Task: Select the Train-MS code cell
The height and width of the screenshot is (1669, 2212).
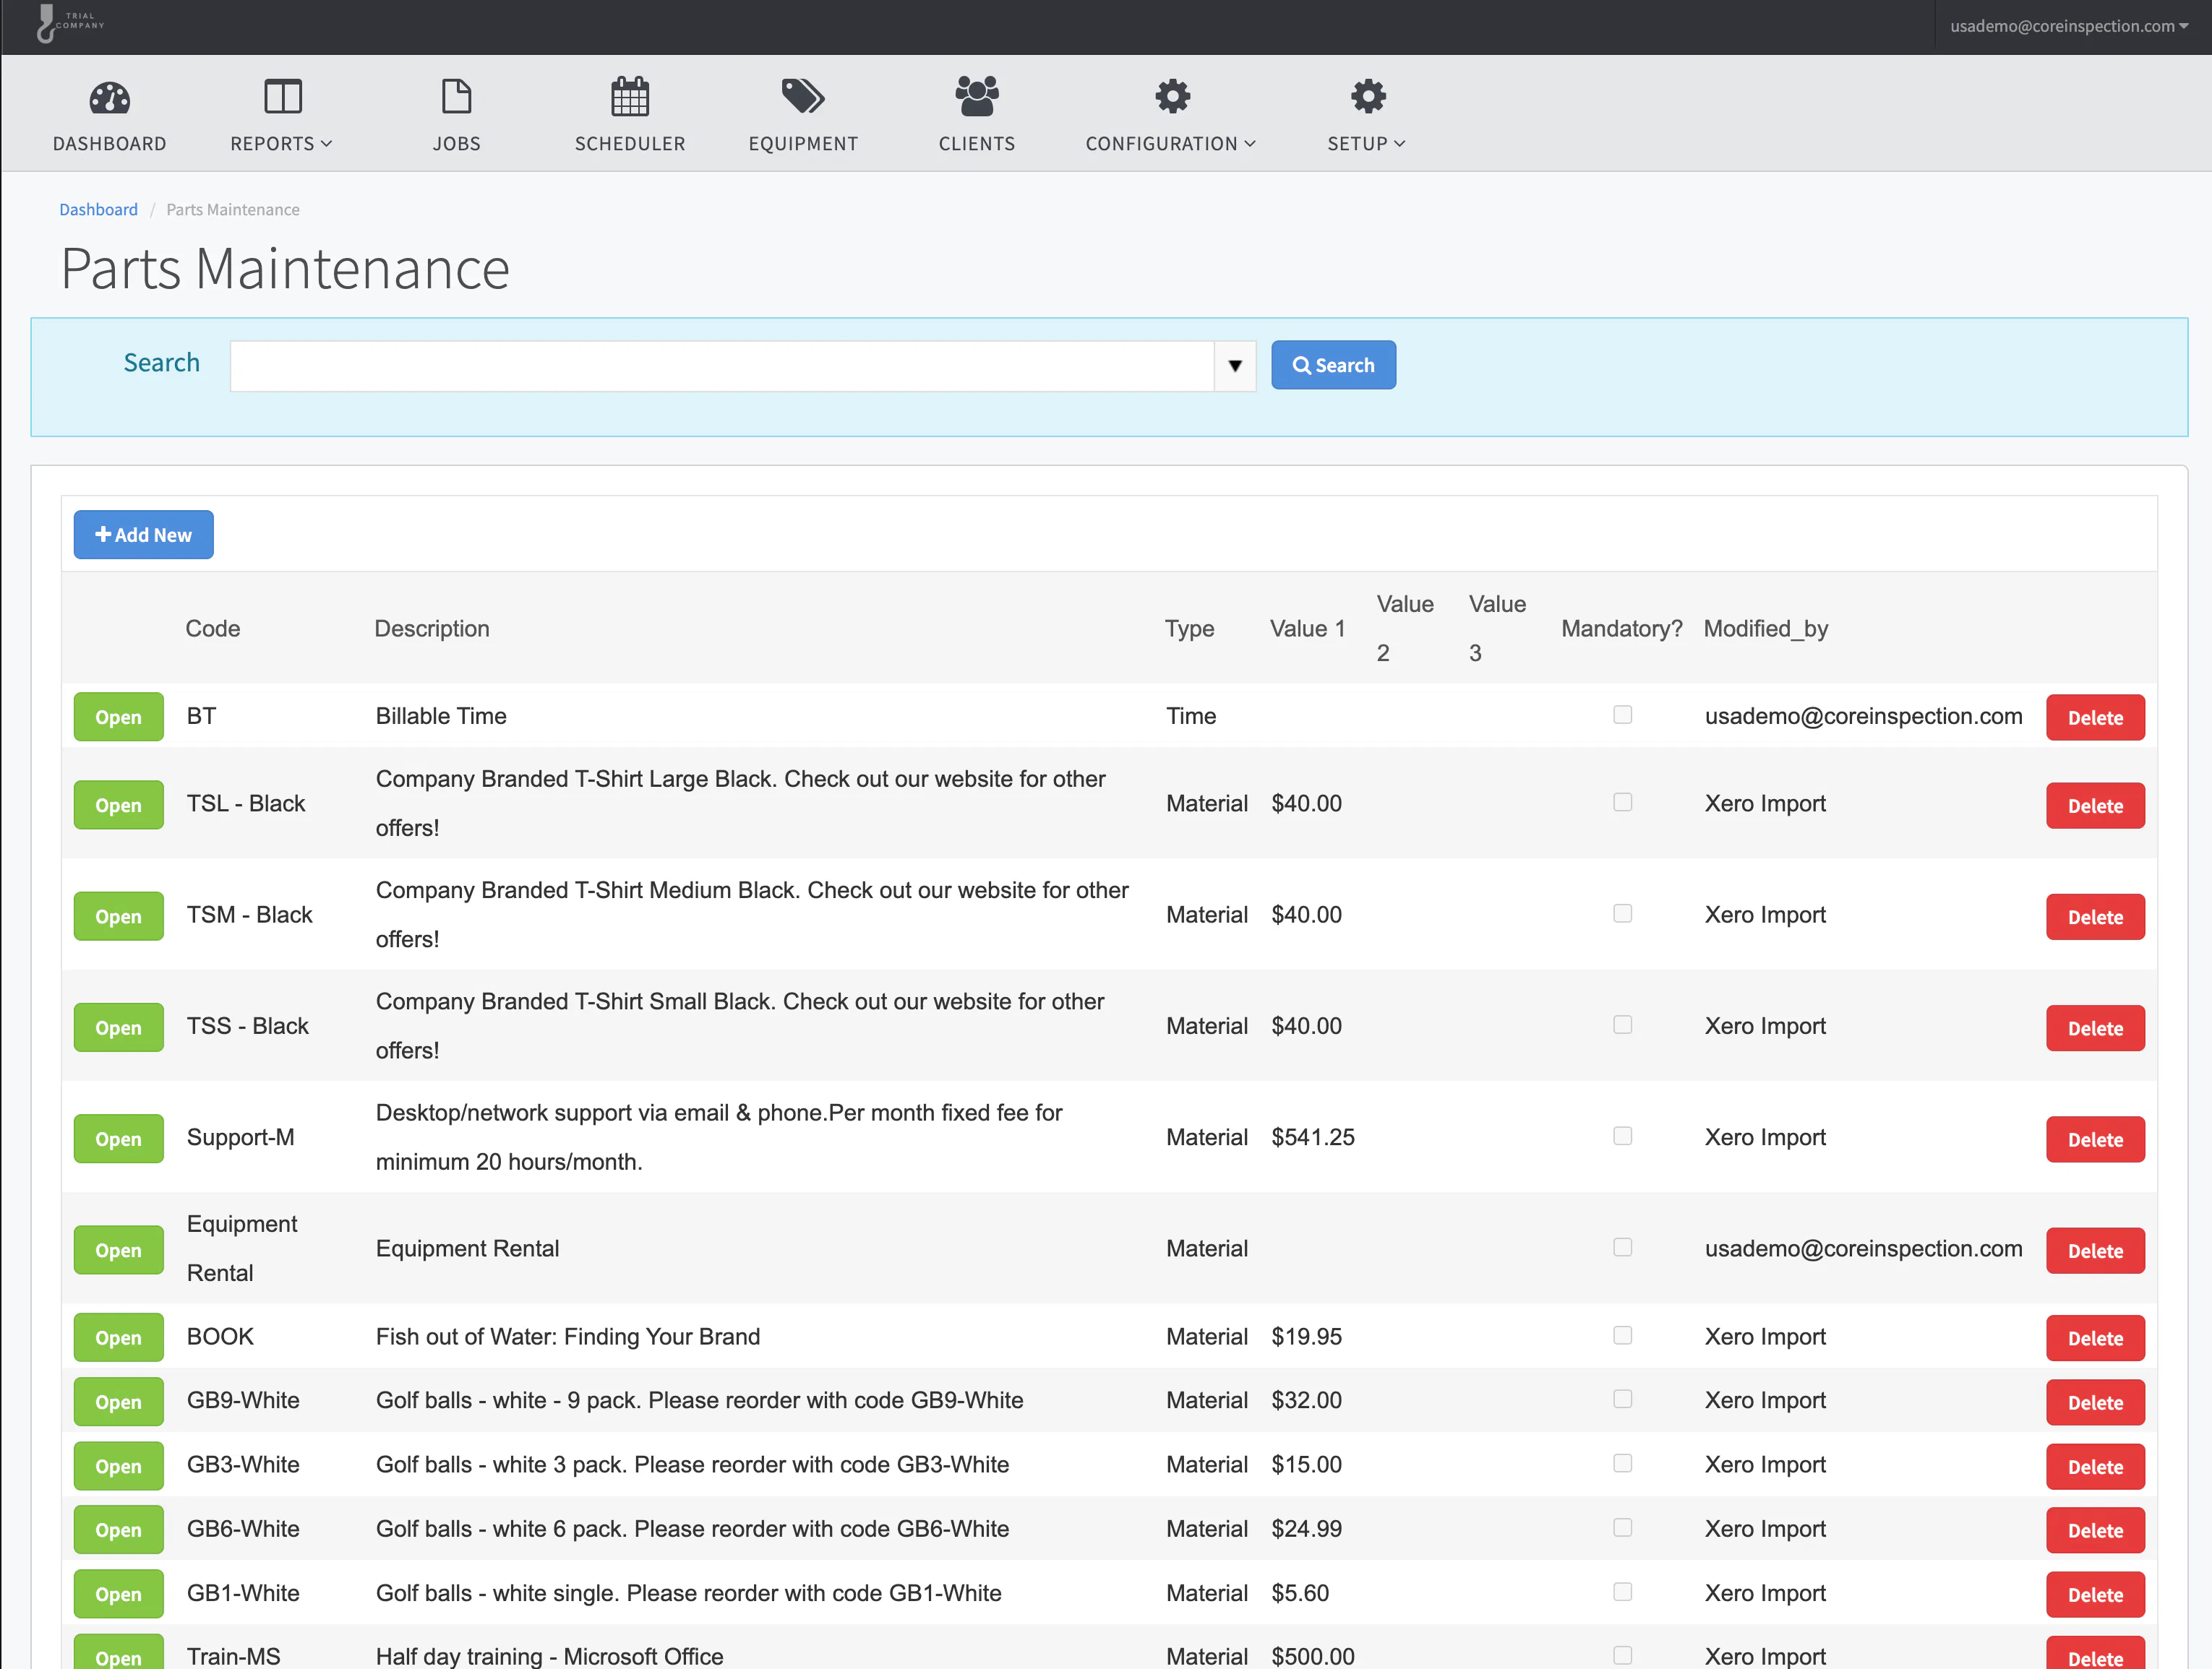Action: click(233, 1655)
